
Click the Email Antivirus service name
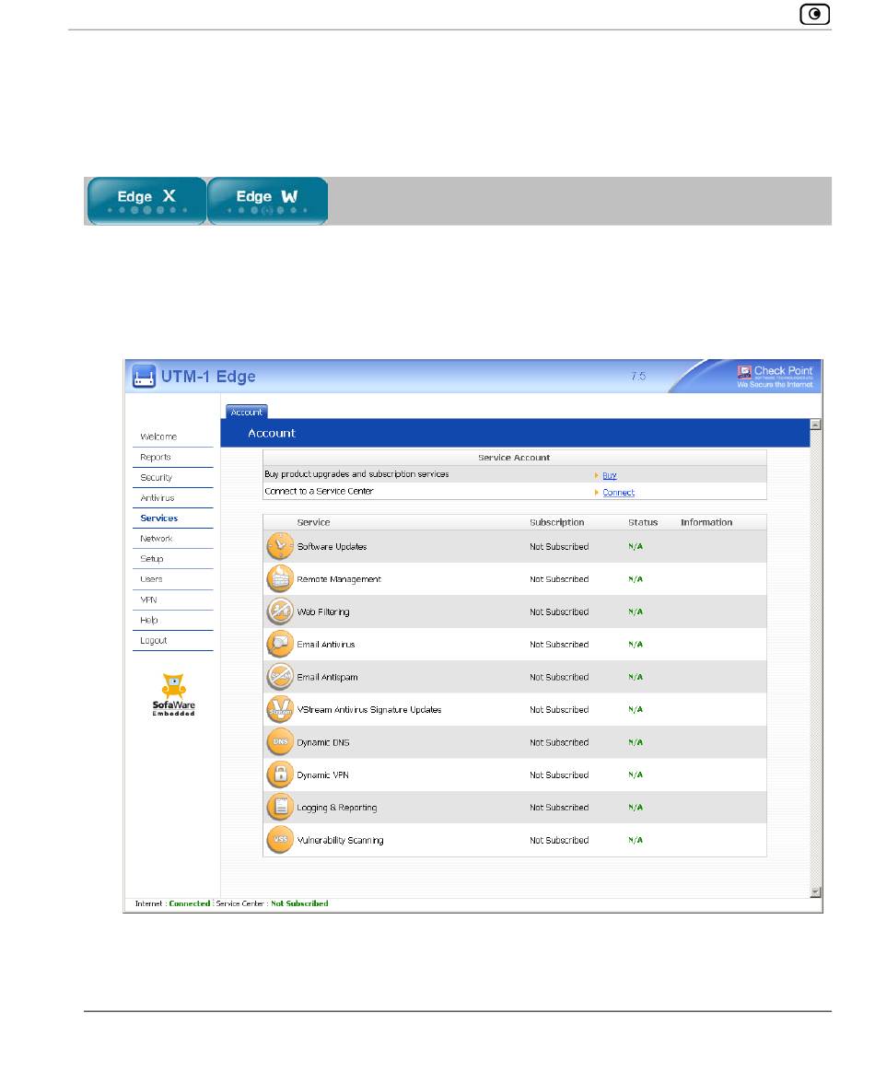(326, 645)
